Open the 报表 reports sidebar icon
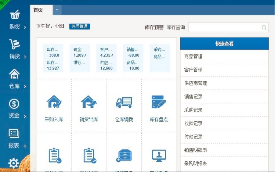 point(14,133)
